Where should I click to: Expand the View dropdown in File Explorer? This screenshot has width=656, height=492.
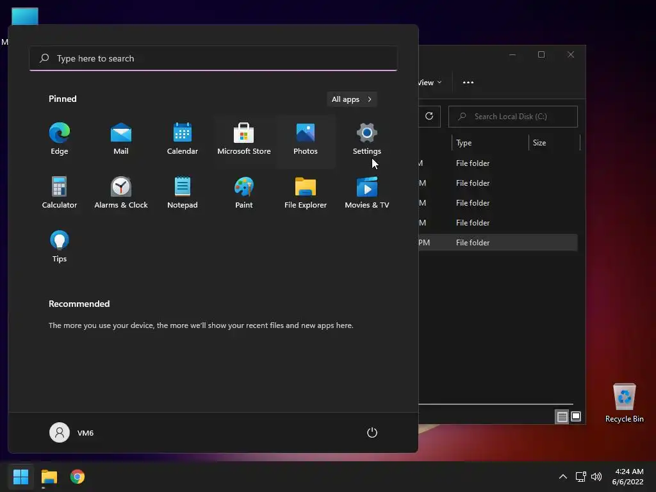(430, 83)
